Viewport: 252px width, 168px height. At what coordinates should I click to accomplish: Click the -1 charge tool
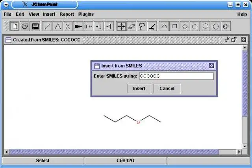[x=109, y=26]
